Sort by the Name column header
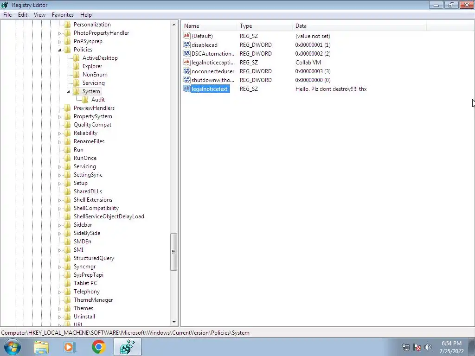The width and height of the screenshot is (475, 356). (x=209, y=26)
